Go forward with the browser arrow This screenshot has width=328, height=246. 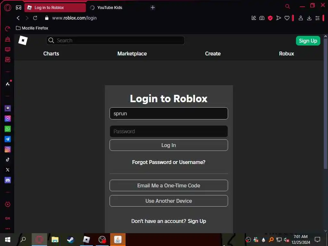27,18
